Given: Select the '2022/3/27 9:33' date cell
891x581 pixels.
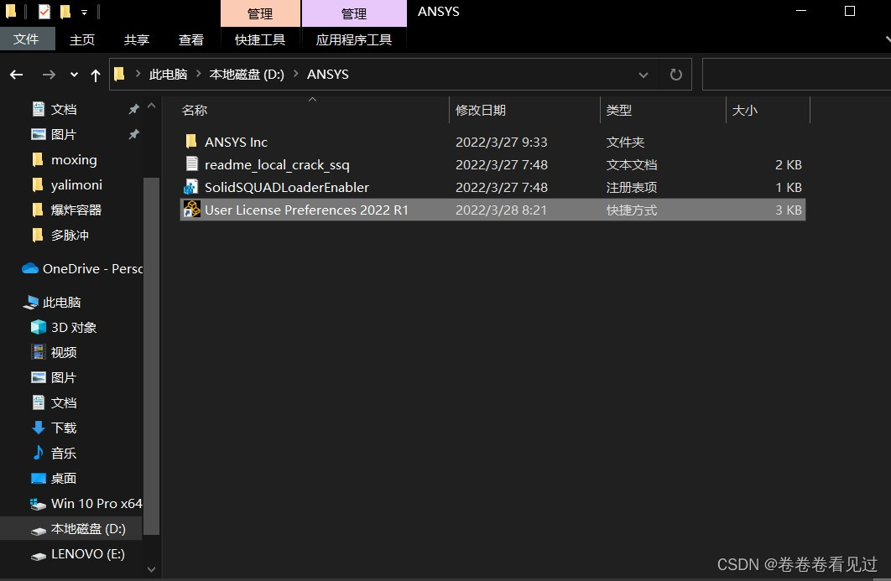Looking at the screenshot, I should click(501, 142).
